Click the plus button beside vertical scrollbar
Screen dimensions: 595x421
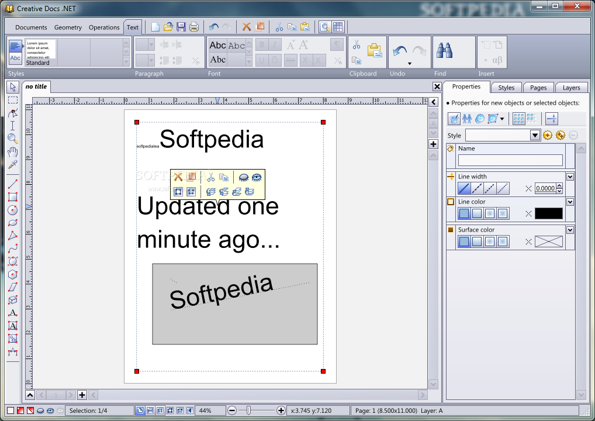[433, 144]
